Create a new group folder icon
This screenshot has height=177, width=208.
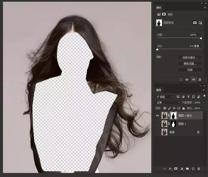pos(188,169)
